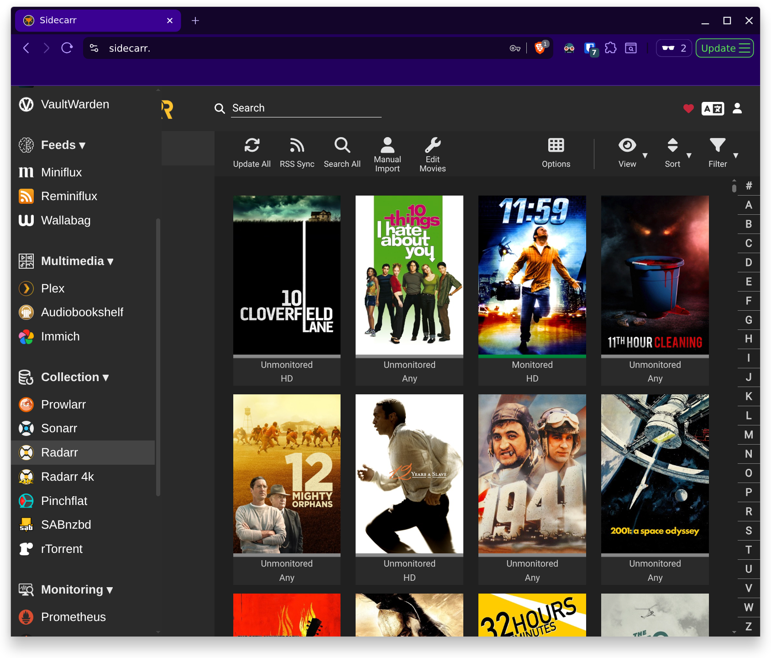Jump to letter A in index

pyautogui.click(x=749, y=205)
